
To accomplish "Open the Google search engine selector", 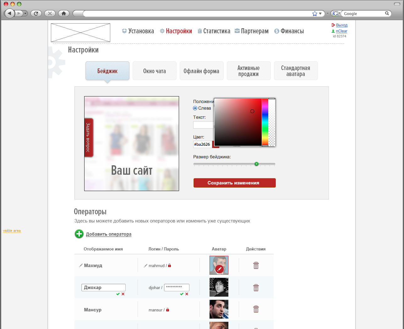I will point(336,14).
